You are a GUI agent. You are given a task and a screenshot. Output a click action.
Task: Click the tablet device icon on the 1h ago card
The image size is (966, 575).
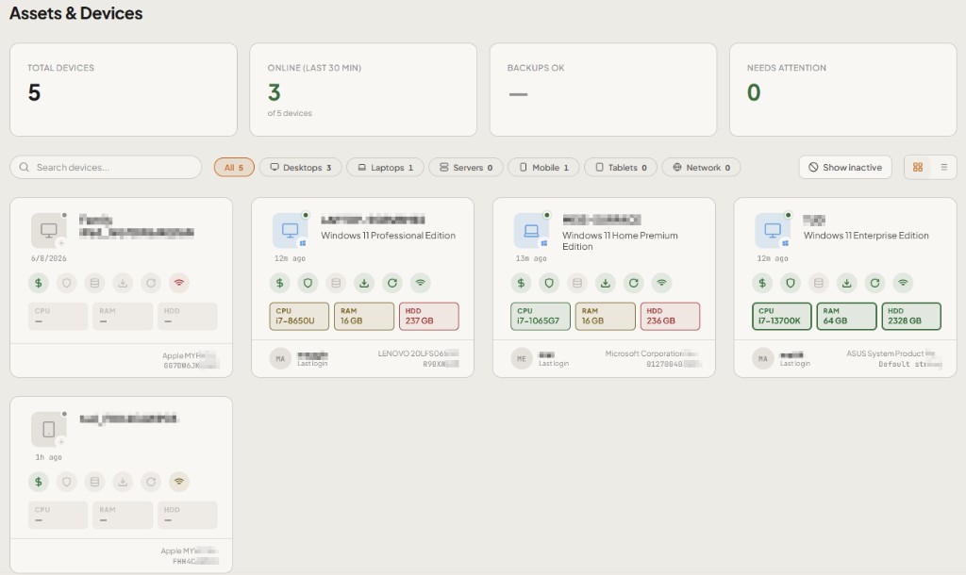tap(49, 429)
